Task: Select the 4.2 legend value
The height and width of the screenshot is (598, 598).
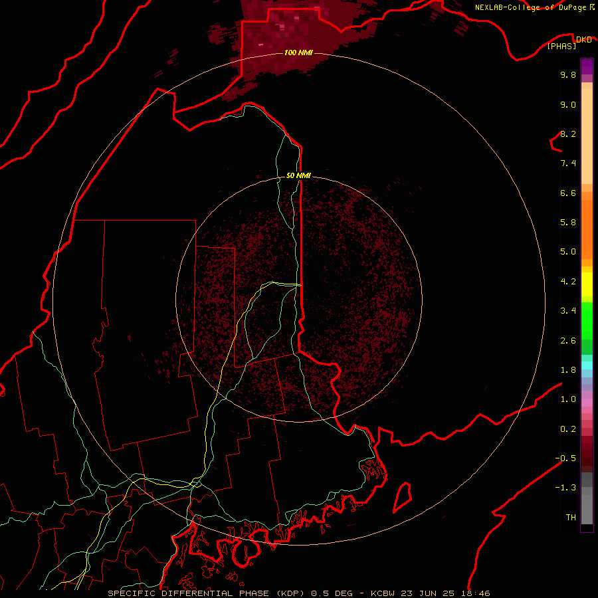Action: [568, 282]
